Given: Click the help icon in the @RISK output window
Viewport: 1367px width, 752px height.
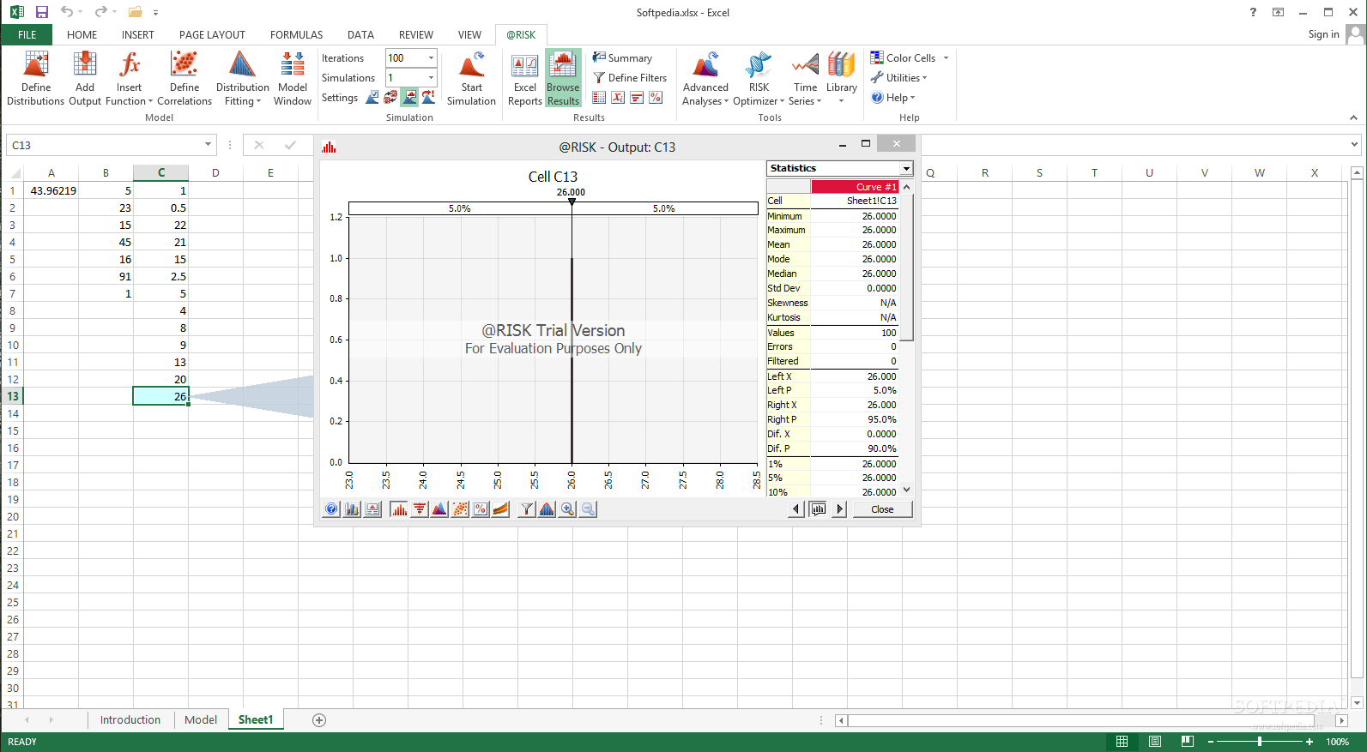Looking at the screenshot, I should pos(331,509).
